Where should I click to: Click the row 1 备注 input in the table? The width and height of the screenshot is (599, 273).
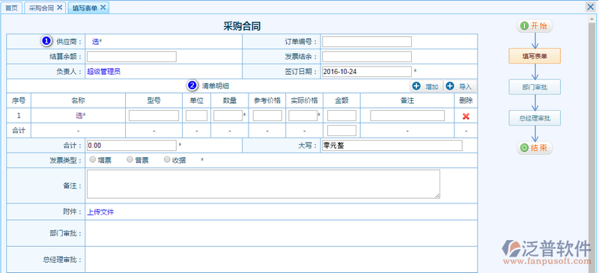[407, 116]
